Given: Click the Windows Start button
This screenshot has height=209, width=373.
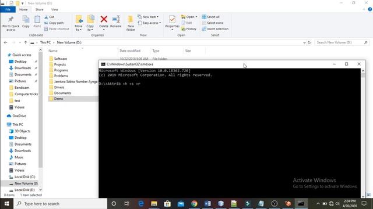Looking at the screenshot, I should [6, 204].
